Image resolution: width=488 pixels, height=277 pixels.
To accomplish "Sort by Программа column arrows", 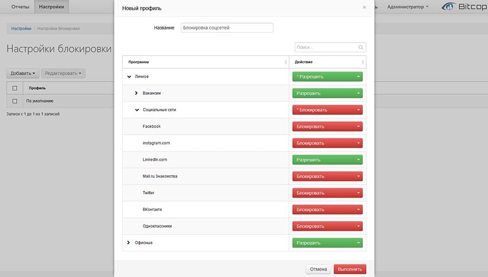I will pos(285,62).
